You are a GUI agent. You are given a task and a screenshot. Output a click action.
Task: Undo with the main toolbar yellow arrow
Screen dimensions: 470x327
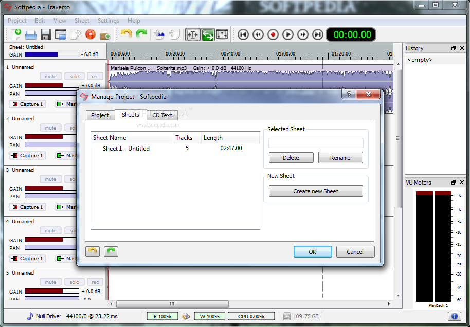pos(126,33)
